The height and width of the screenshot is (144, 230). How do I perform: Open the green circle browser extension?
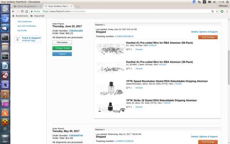click(222, 11)
